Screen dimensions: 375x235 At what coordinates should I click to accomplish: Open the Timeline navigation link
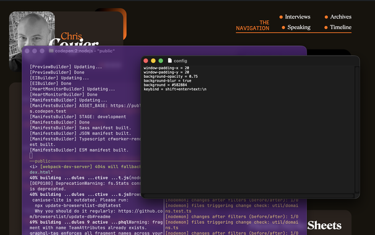click(340, 27)
